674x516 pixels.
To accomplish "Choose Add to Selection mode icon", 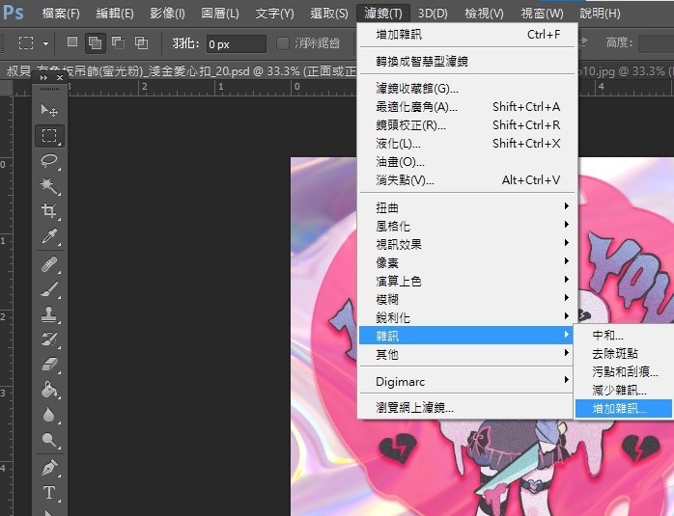I will [x=95, y=43].
